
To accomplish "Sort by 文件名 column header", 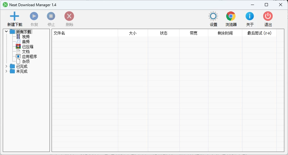I will pyautogui.click(x=85, y=33).
